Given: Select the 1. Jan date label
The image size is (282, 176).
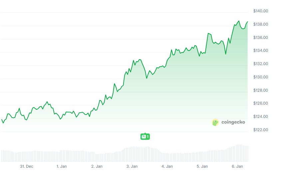Looking at the screenshot, I should 62,166.
